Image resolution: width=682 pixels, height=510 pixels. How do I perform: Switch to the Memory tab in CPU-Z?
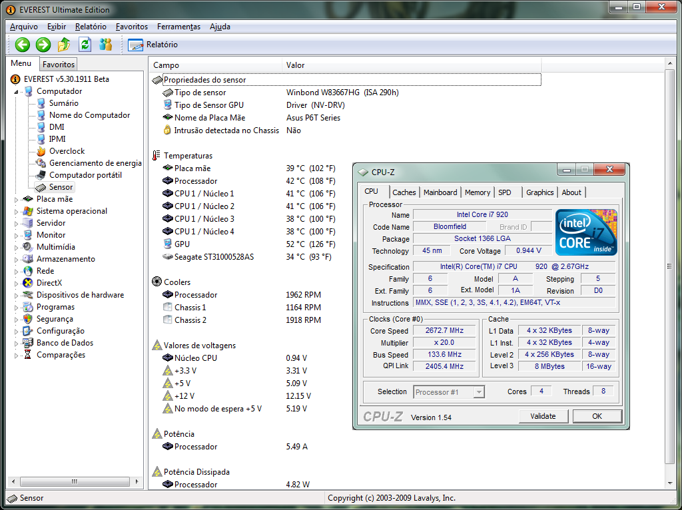tap(477, 192)
